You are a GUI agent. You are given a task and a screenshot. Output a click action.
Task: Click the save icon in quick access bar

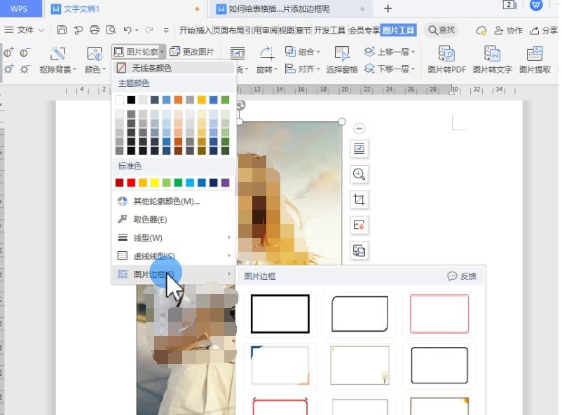pos(62,30)
